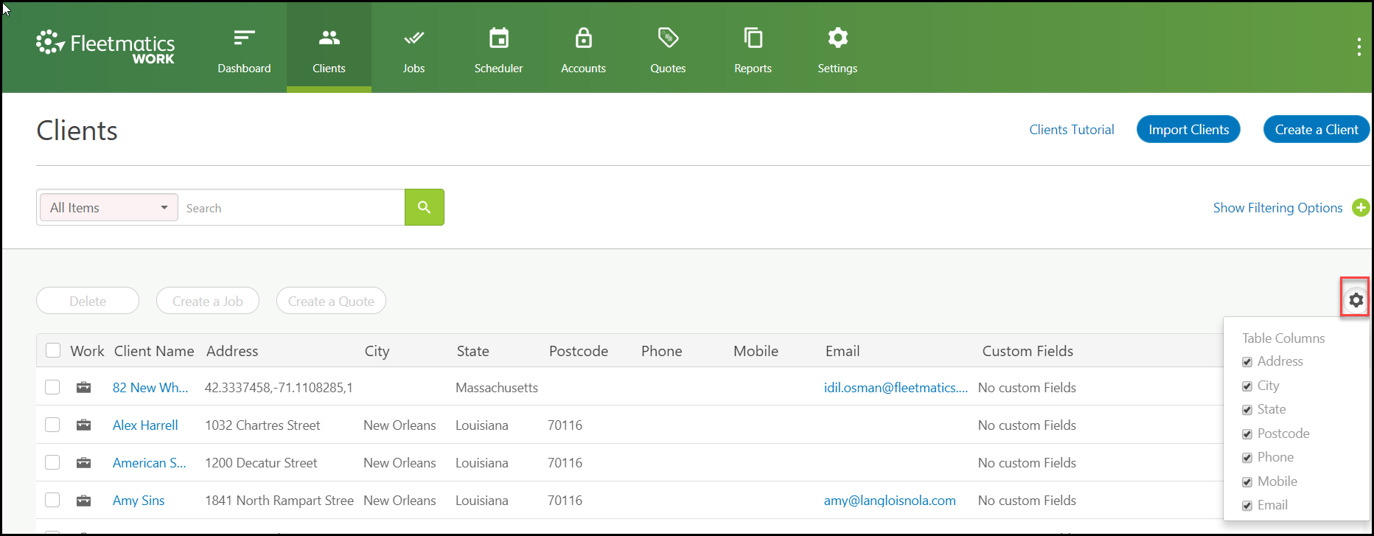Click the Fleetmatics Work logo
The width and height of the screenshot is (1374, 536).
pyautogui.click(x=105, y=47)
